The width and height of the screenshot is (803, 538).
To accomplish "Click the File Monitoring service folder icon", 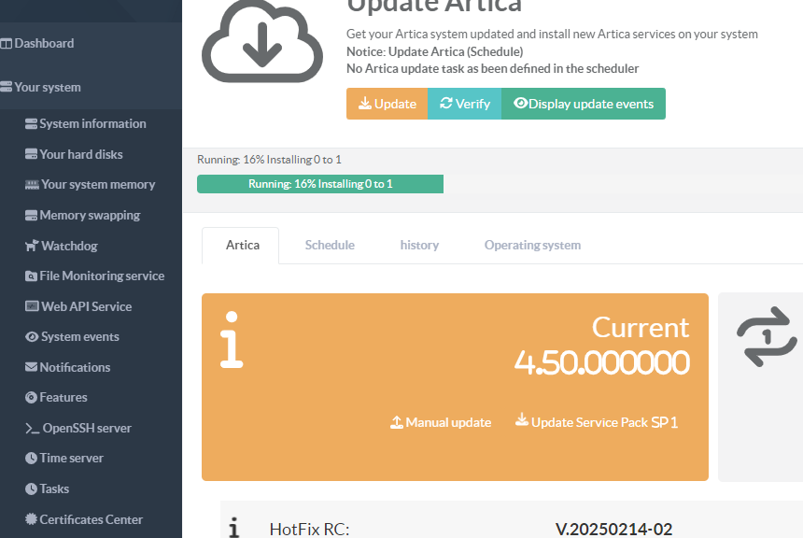I will tap(32, 276).
